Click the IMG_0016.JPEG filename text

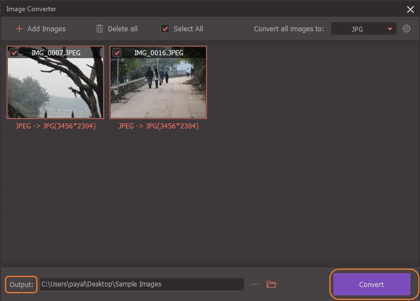[158, 52]
